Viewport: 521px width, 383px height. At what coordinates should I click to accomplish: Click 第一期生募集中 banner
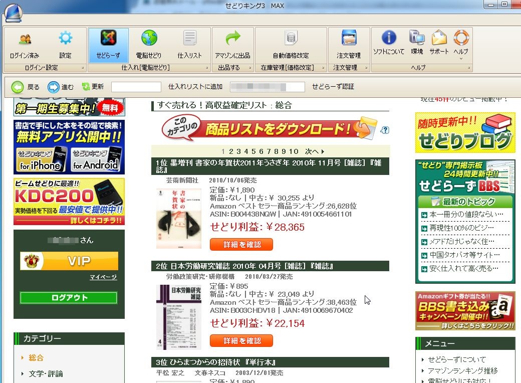tap(69, 107)
